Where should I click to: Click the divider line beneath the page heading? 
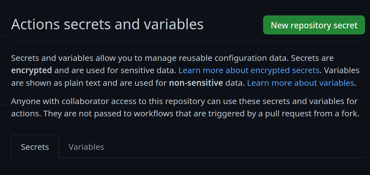pos(188,42)
